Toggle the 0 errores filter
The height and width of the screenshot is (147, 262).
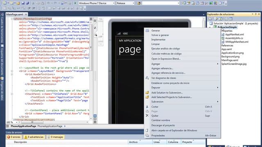click(14, 137)
